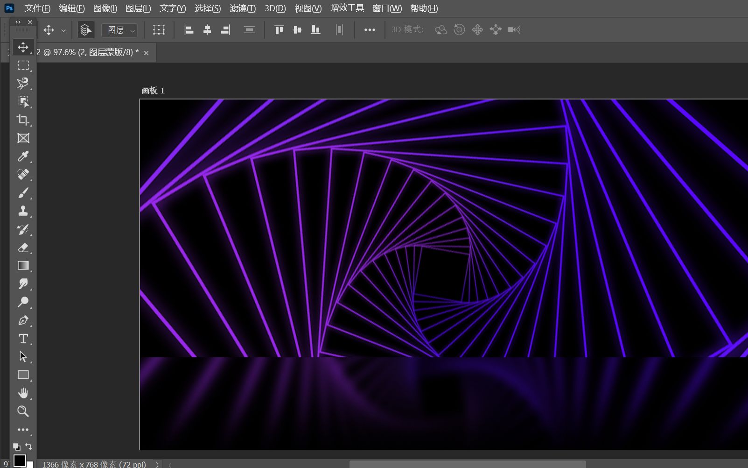Open status bar info arrow menu

tap(157, 464)
